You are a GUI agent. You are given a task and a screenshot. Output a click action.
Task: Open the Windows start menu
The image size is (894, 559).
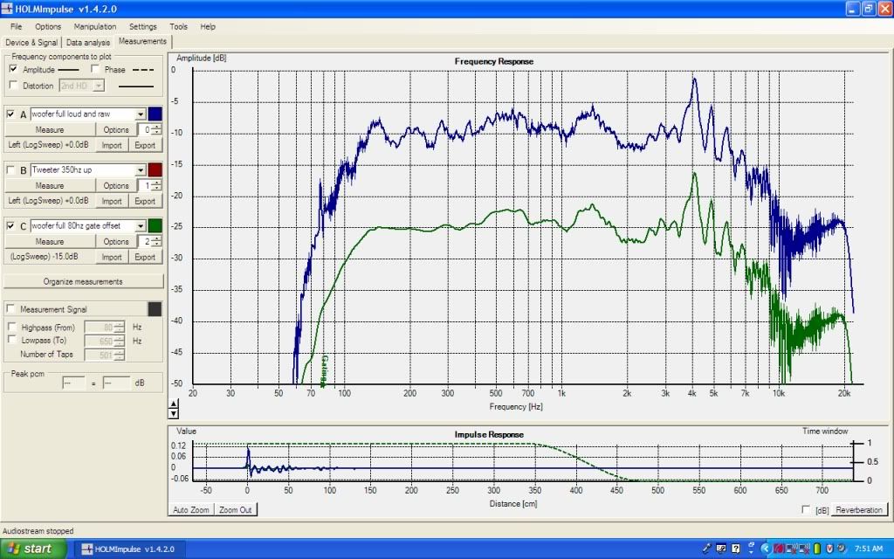click(x=33, y=549)
